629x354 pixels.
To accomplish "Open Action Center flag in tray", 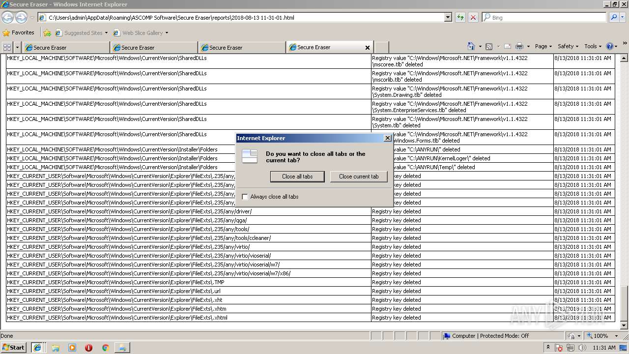I will tap(559, 348).
